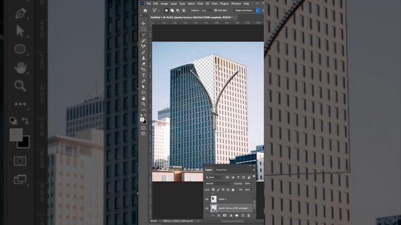Select the Hand tool

click(143, 98)
